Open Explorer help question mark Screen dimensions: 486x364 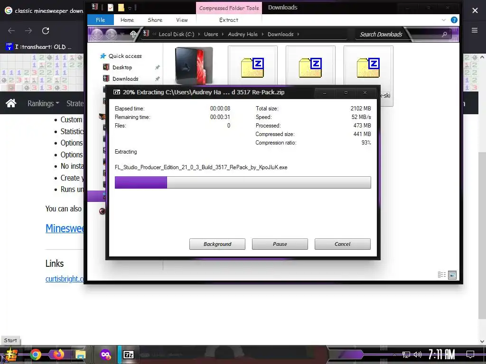(x=454, y=20)
